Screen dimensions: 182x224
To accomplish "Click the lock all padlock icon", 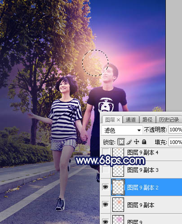I will pyautogui.click(x=144, y=142).
